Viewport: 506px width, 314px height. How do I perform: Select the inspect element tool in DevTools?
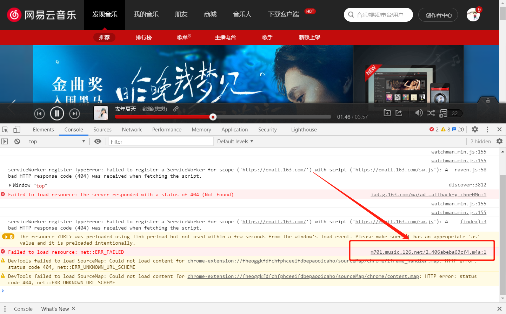[x=5, y=129]
